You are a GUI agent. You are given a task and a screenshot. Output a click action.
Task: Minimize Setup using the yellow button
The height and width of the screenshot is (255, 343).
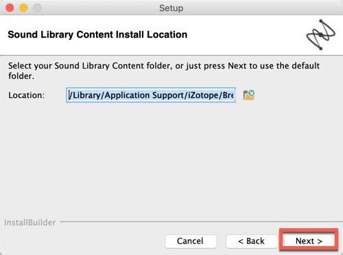23,8
